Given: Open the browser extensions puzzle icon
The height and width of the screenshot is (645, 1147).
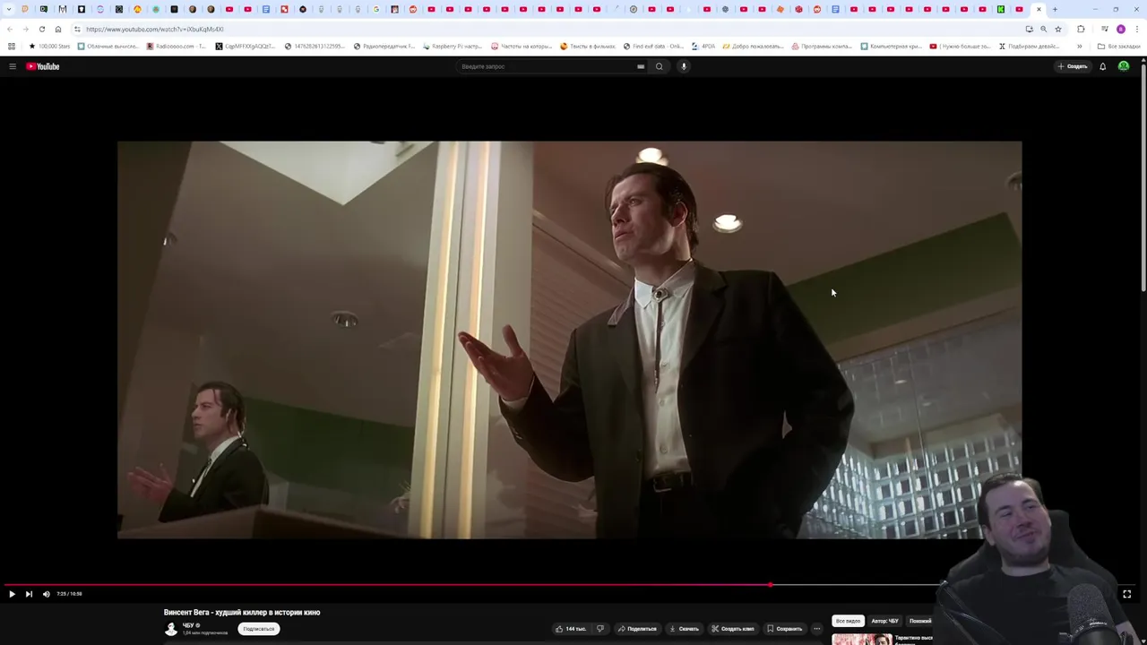Looking at the screenshot, I should (x=1081, y=30).
